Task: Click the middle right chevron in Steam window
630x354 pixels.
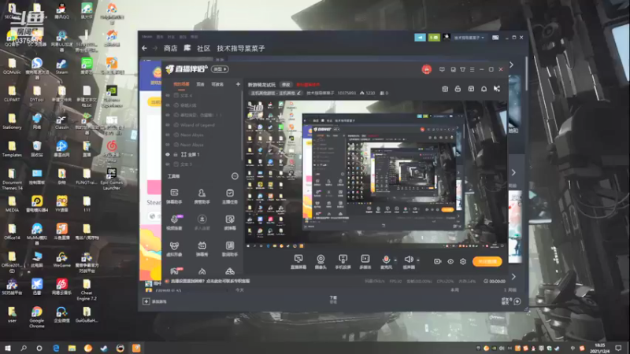Action: (x=513, y=172)
